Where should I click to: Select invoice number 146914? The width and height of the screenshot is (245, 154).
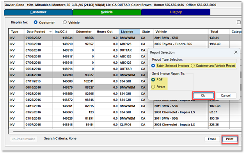(67, 69)
